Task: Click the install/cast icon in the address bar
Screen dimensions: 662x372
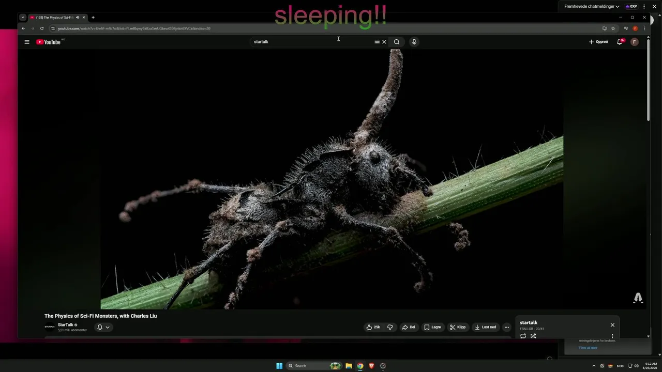Action: [604, 28]
